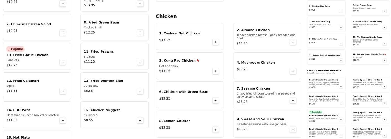Add Wor Wonton Noodle Soup from side menu

point(385,44)
